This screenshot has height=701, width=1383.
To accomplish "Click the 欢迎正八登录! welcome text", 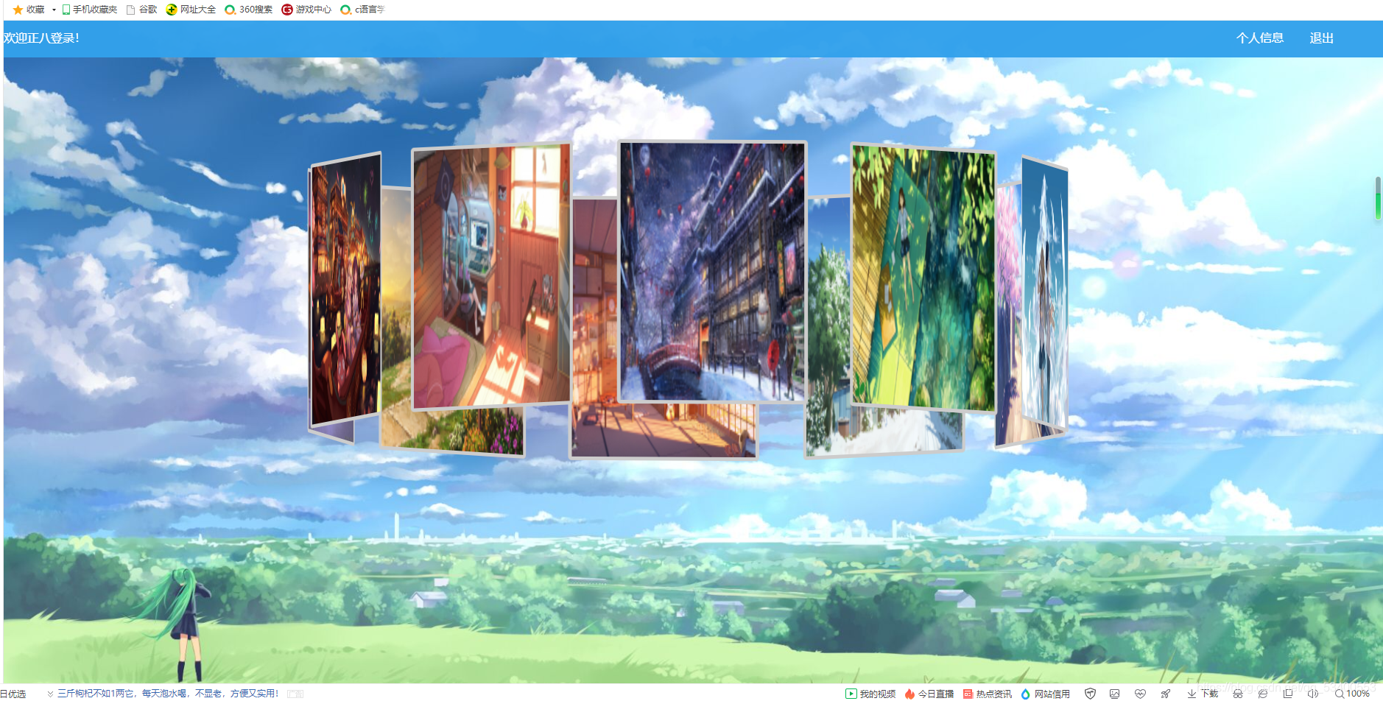I will click(x=41, y=38).
